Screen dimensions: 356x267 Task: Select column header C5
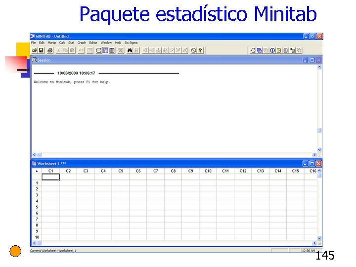click(121, 171)
